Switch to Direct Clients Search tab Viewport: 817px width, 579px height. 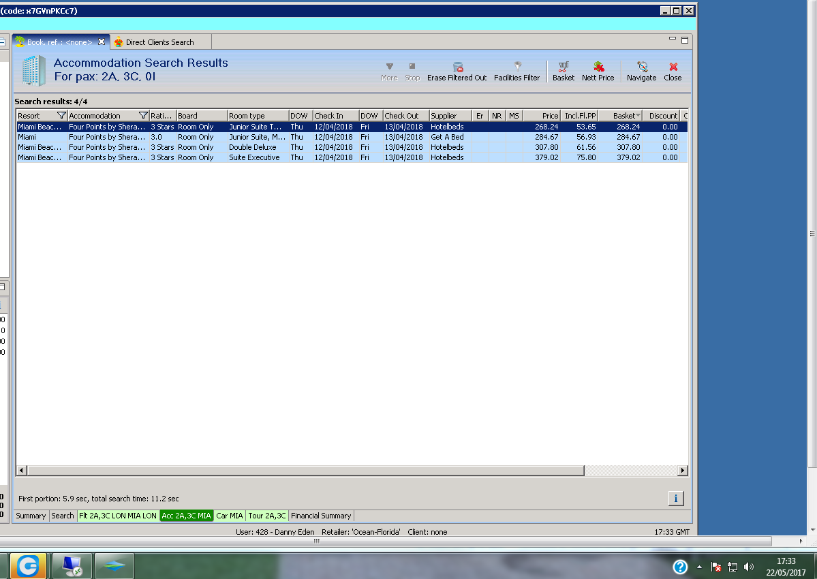click(159, 42)
